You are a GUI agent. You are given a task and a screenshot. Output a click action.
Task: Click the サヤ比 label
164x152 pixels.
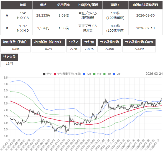coord(89,42)
